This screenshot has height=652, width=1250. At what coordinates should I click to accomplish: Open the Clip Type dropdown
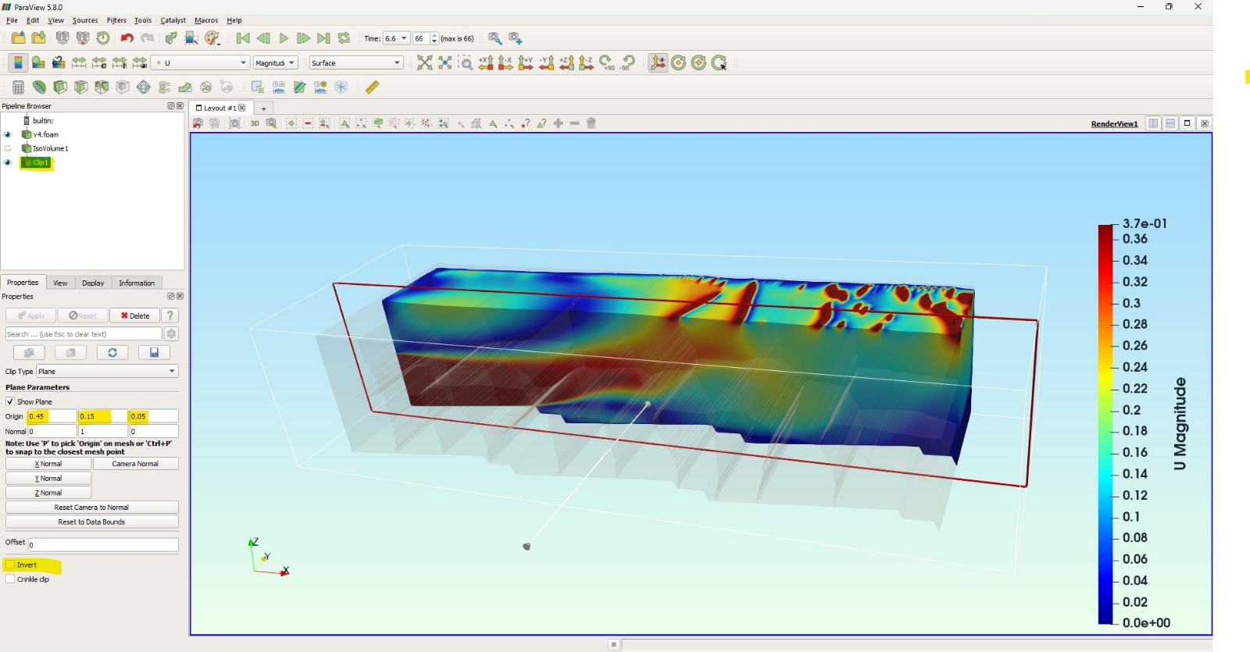[107, 372]
